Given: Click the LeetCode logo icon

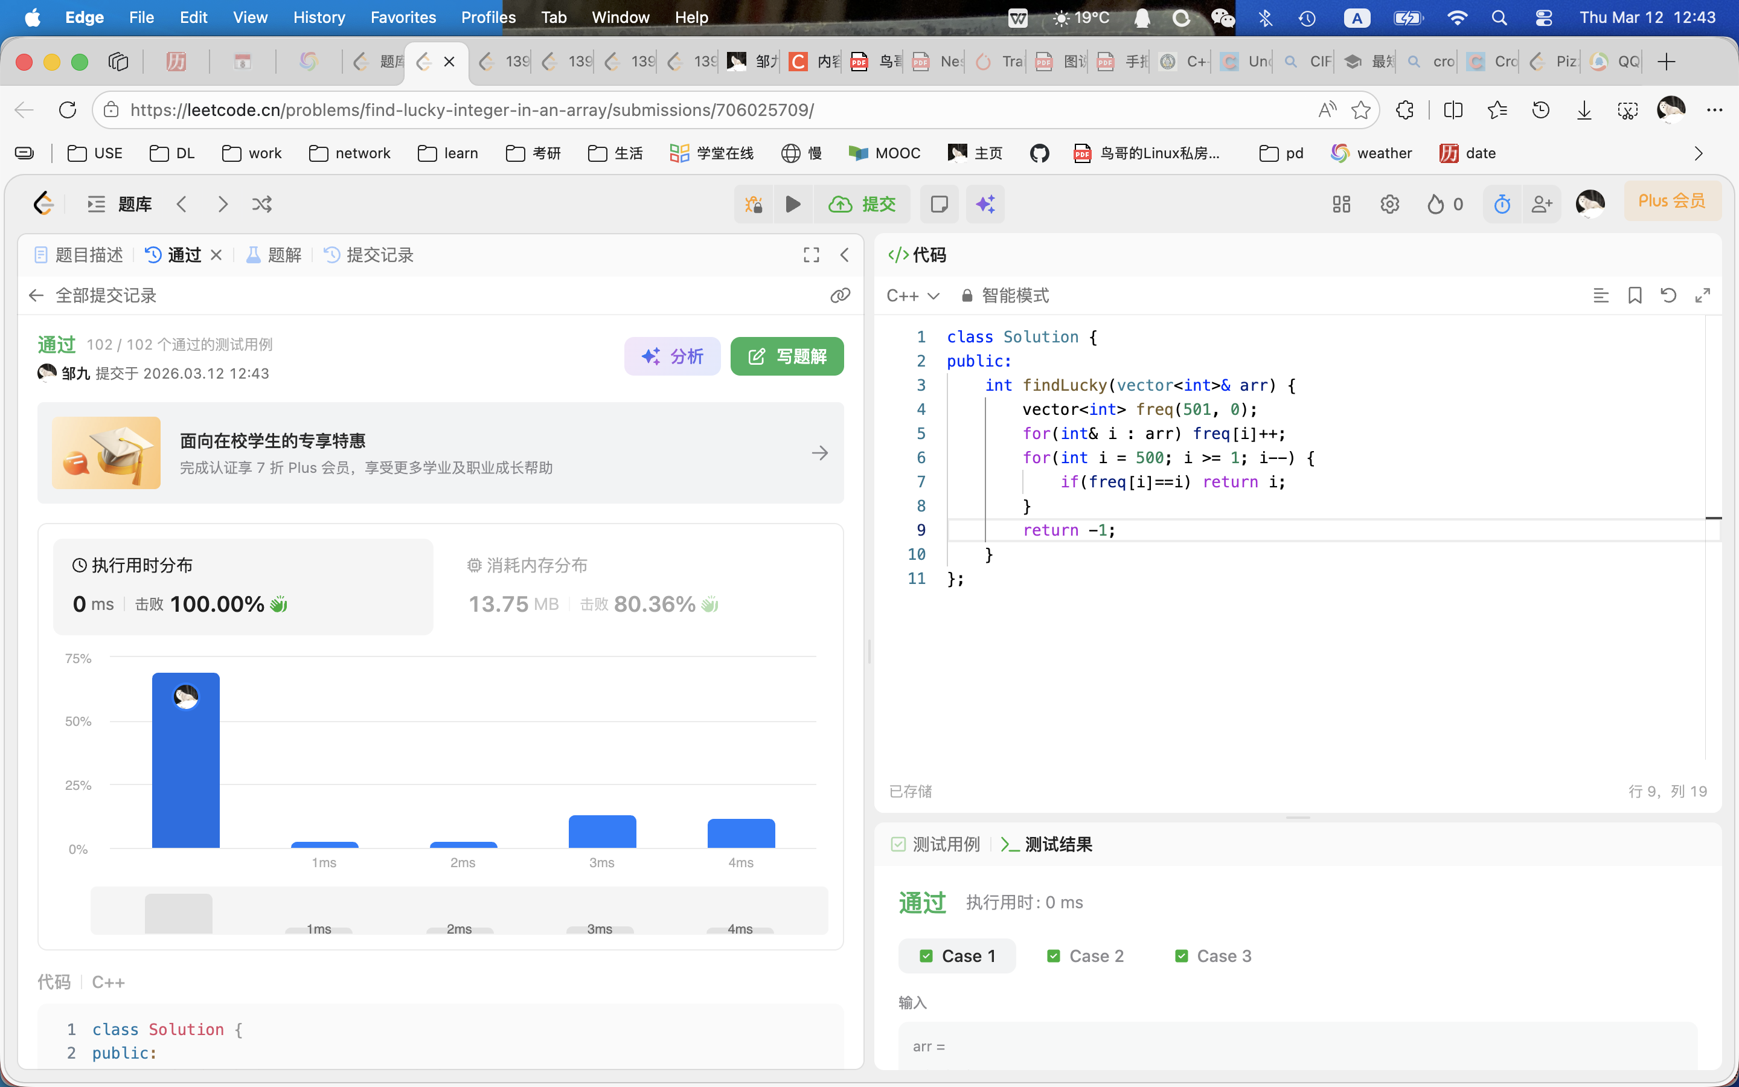Looking at the screenshot, I should [44, 204].
